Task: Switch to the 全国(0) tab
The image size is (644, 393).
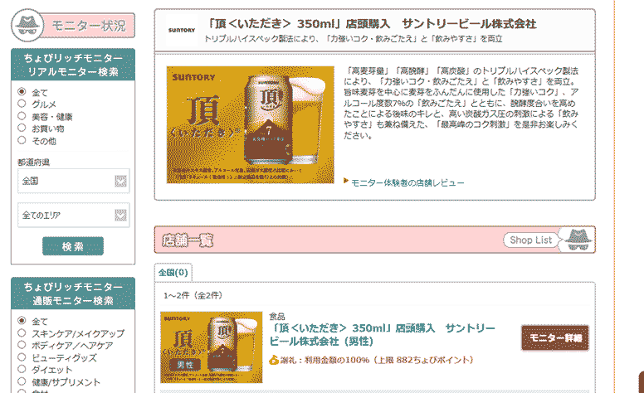Action: 173,273
